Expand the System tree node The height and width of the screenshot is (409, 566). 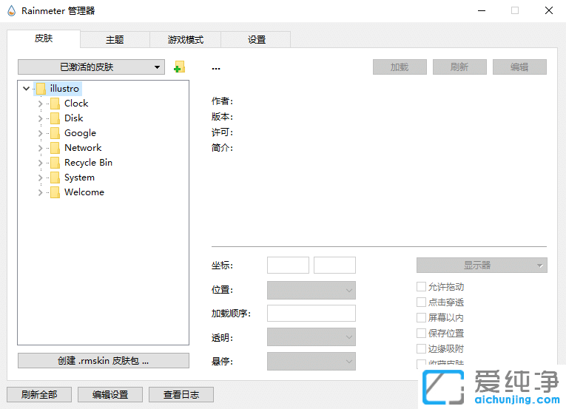40,178
